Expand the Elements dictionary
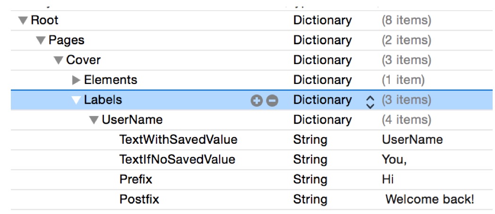 point(77,80)
